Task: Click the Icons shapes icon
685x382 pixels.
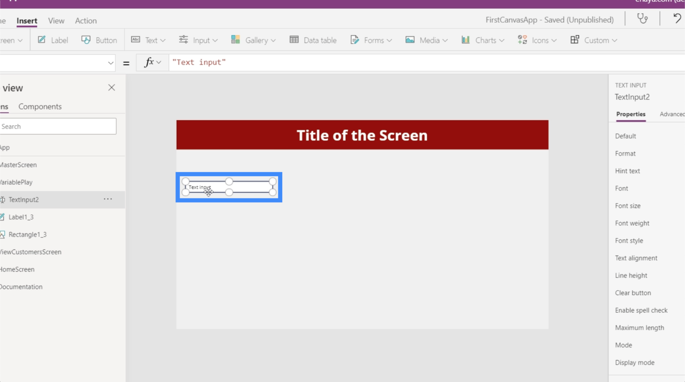Action: tap(522, 40)
